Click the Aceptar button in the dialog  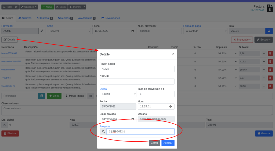[x=168, y=143]
